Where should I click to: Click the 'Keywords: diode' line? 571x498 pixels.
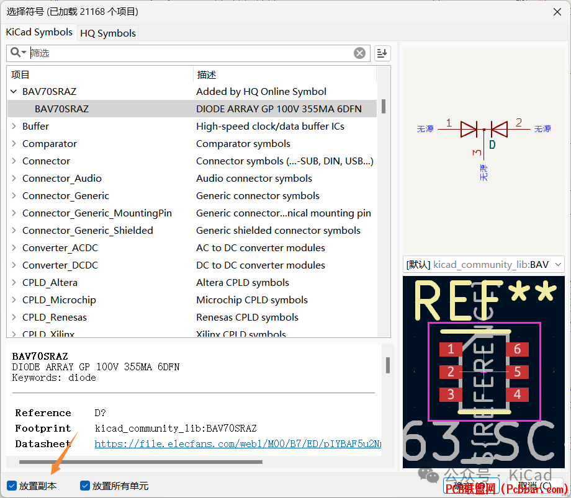pyautogui.click(x=54, y=378)
